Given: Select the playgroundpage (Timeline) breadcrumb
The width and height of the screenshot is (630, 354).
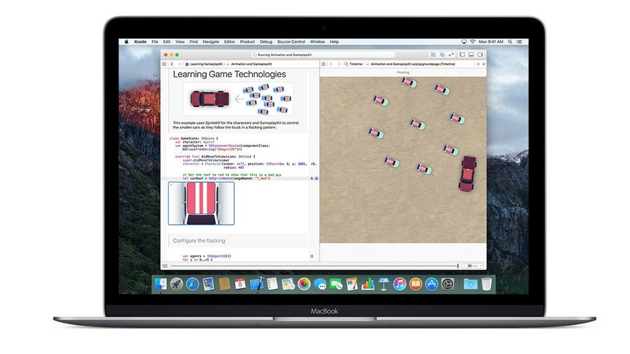Looking at the screenshot, I should (413, 64).
